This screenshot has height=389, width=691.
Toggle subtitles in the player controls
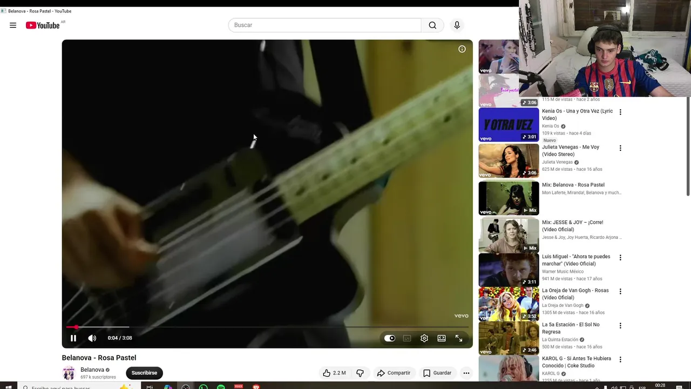(x=407, y=338)
